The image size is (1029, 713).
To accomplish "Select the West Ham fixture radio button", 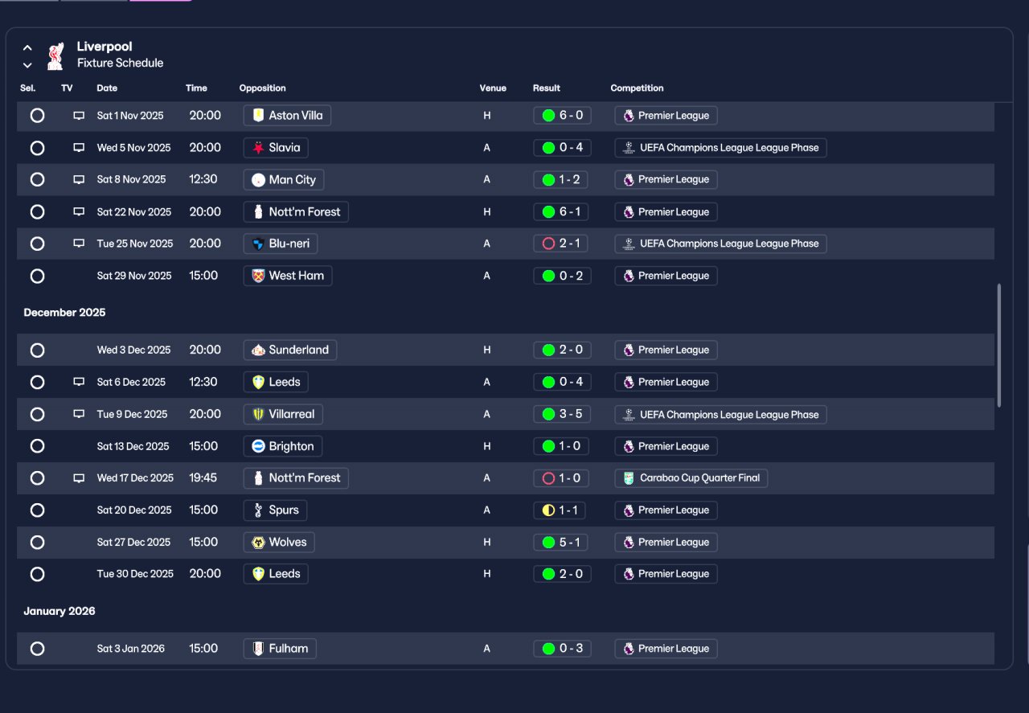I will pos(37,276).
